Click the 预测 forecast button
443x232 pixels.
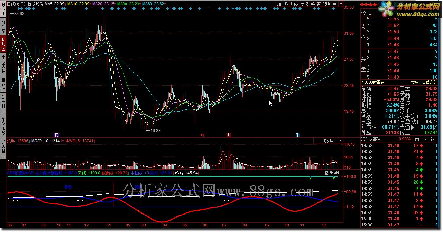click(327, 4)
